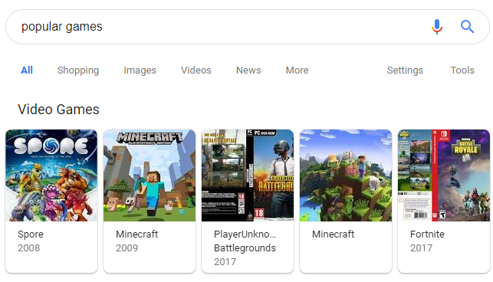Click the PlayerUnkno... Battlegrounds title text
The image size is (493, 282).
tap(245, 241)
